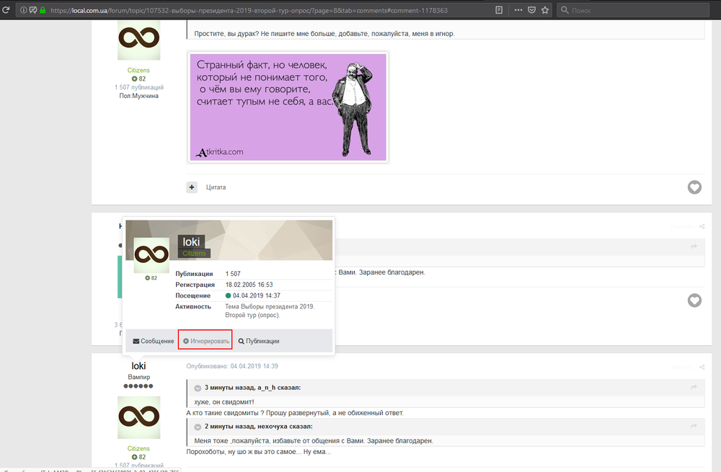
Task: Click the green padlock site security icon
Action: (x=43, y=10)
